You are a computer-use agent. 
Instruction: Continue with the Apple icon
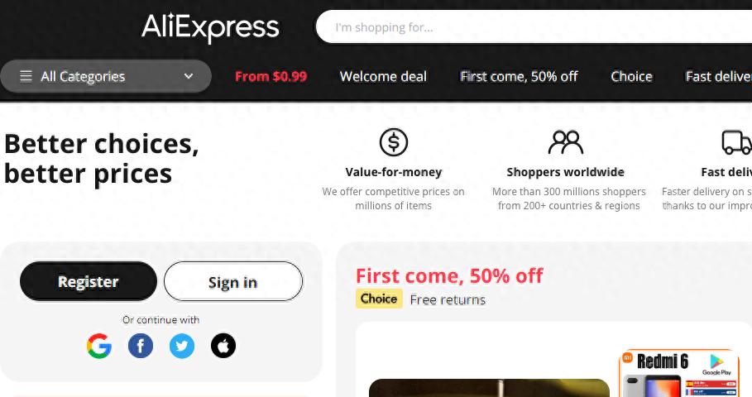pos(223,346)
